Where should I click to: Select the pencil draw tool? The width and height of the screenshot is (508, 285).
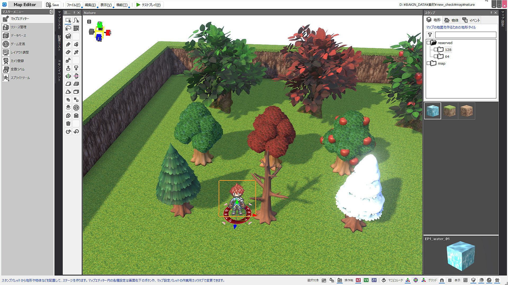(x=68, y=44)
